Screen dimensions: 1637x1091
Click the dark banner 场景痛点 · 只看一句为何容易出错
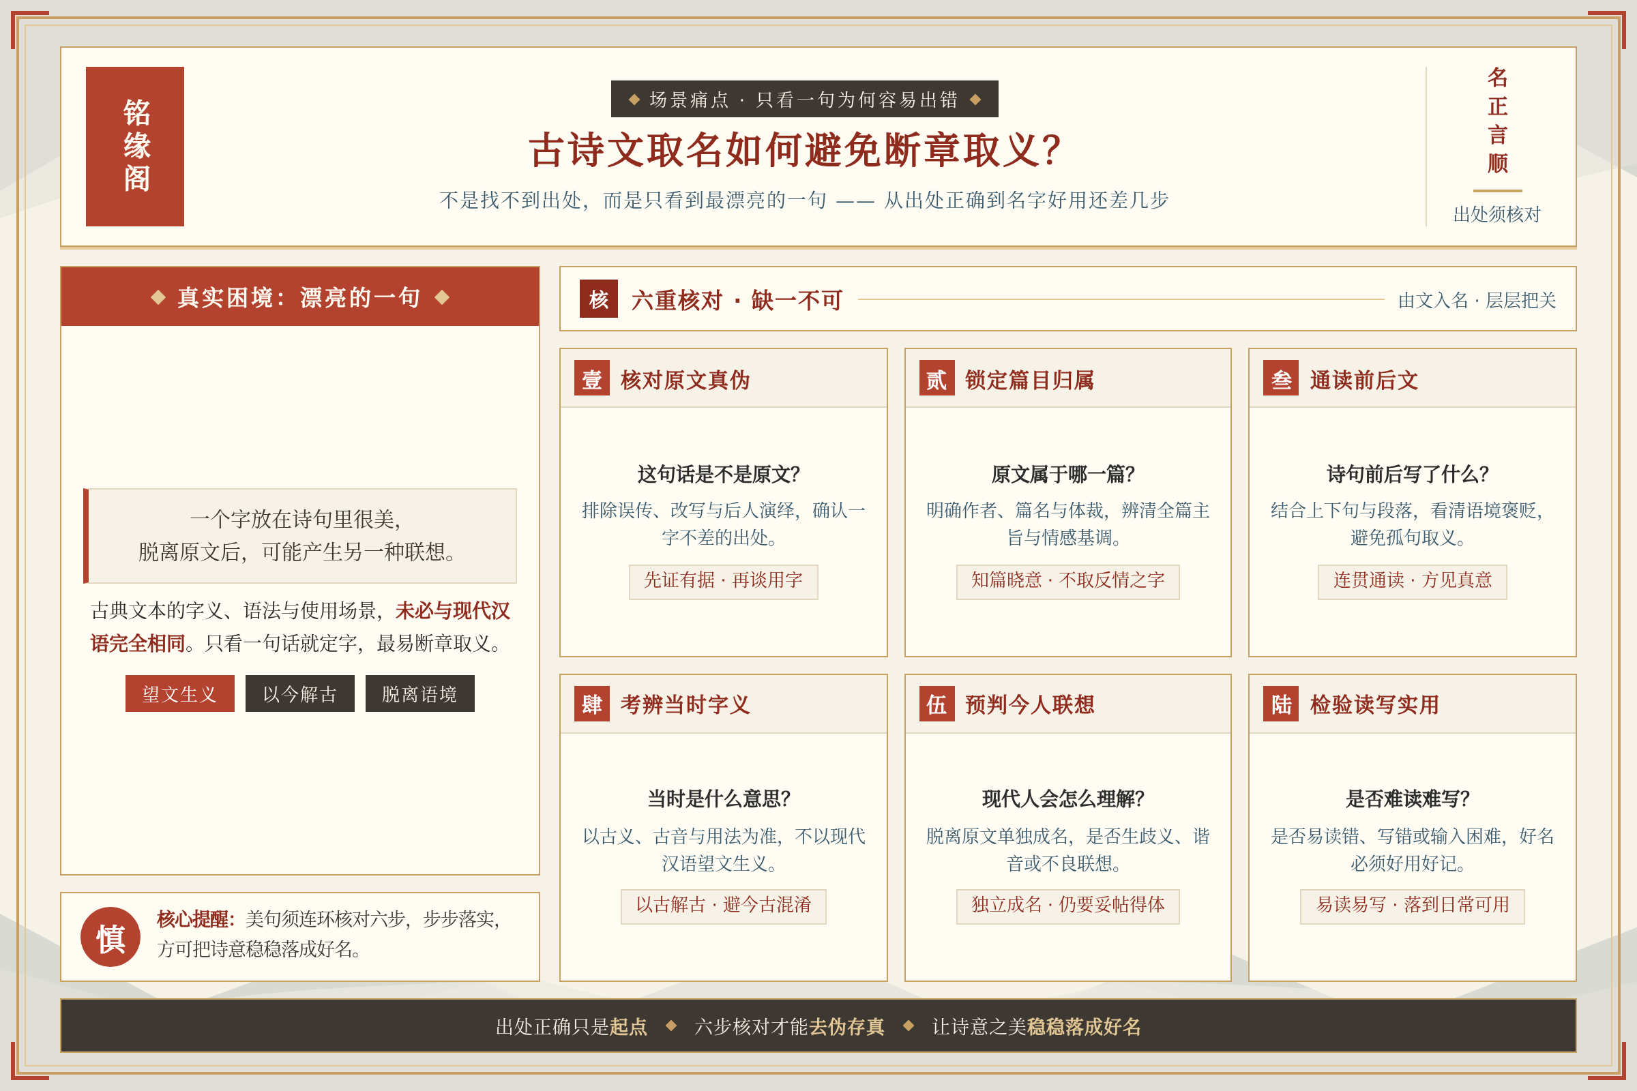point(805,99)
